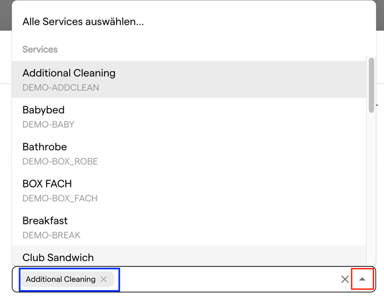
Task: Pick the Babybed service from the list
Action: tap(189, 117)
